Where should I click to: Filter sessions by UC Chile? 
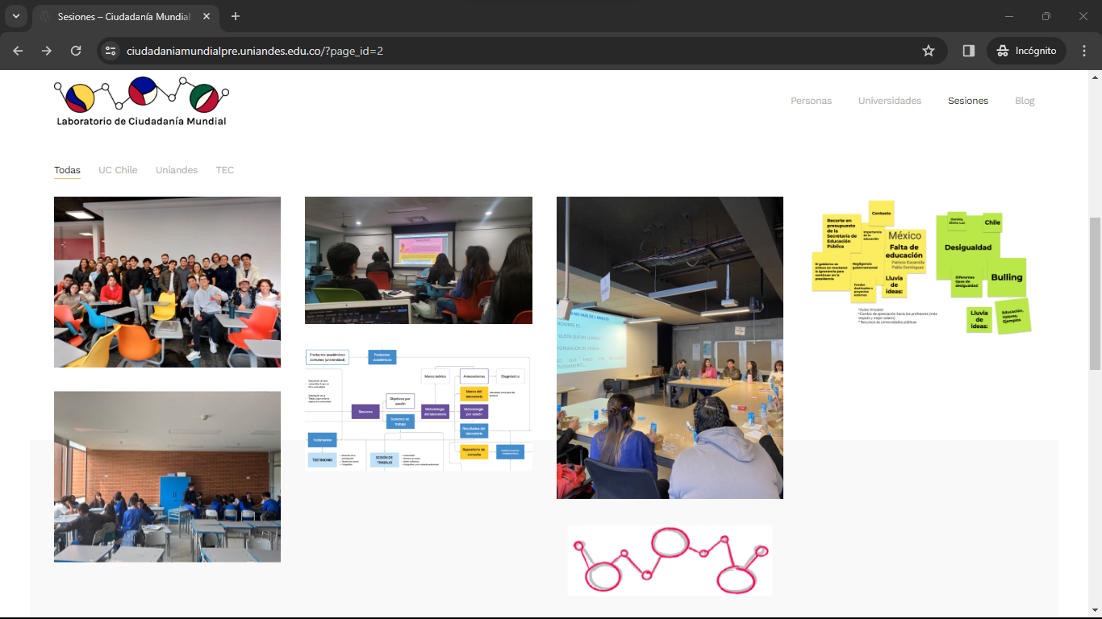click(118, 170)
